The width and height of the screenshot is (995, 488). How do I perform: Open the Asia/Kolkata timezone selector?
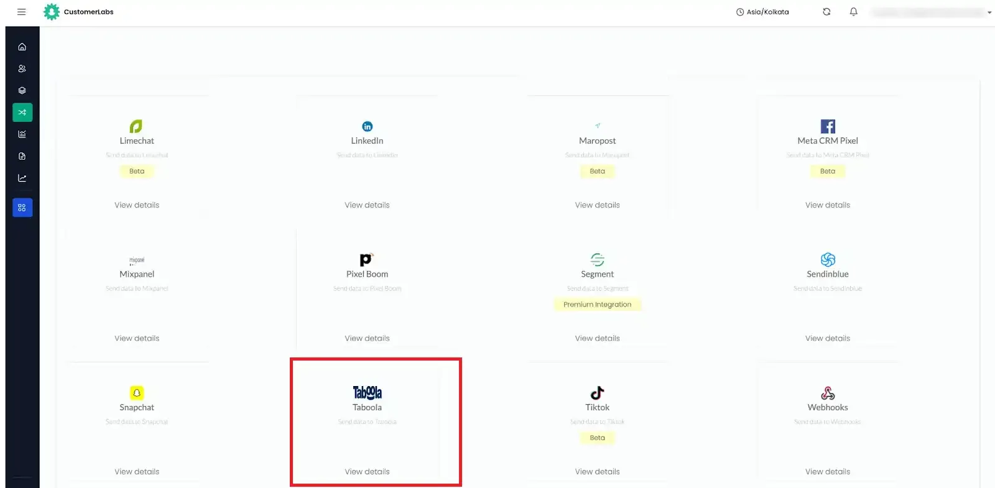(x=762, y=12)
